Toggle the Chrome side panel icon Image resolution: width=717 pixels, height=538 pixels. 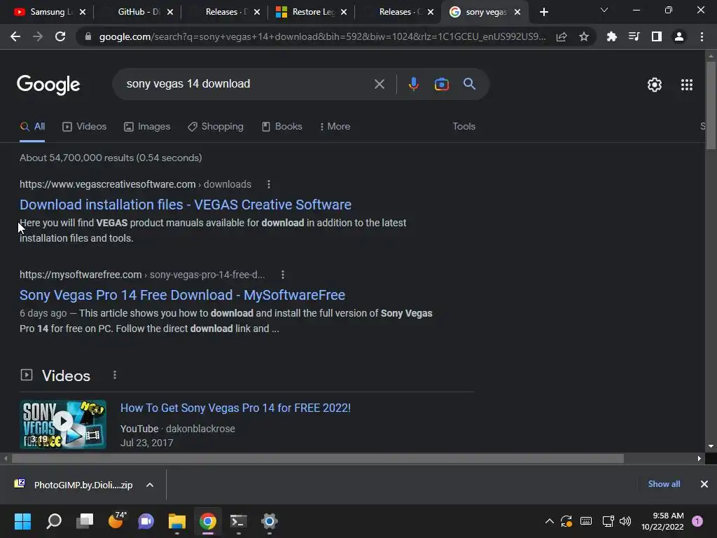656,36
